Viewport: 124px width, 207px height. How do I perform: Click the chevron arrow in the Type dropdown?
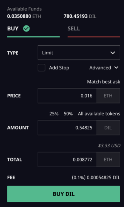[113, 53]
